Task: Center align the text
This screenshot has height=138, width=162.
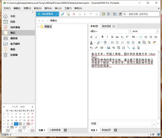Action: pos(146,37)
